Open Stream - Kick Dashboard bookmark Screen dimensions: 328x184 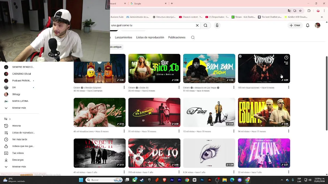coord(244,17)
